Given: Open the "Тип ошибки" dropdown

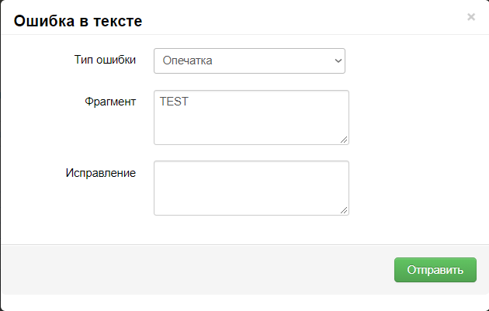Looking at the screenshot, I should click(x=249, y=60).
